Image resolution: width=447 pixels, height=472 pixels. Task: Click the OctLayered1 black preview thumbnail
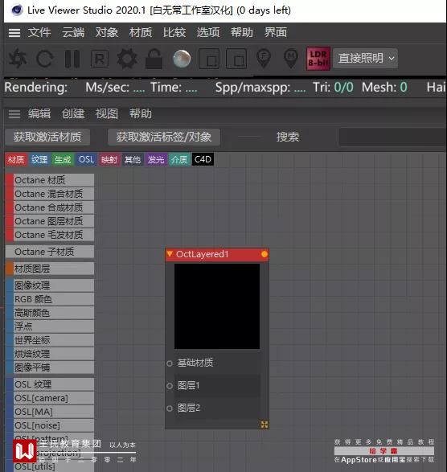click(217, 306)
